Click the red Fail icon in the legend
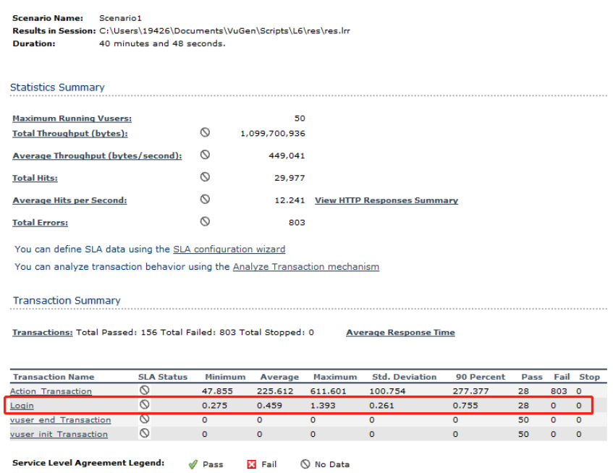The image size is (613, 473). pyautogui.click(x=252, y=464)
